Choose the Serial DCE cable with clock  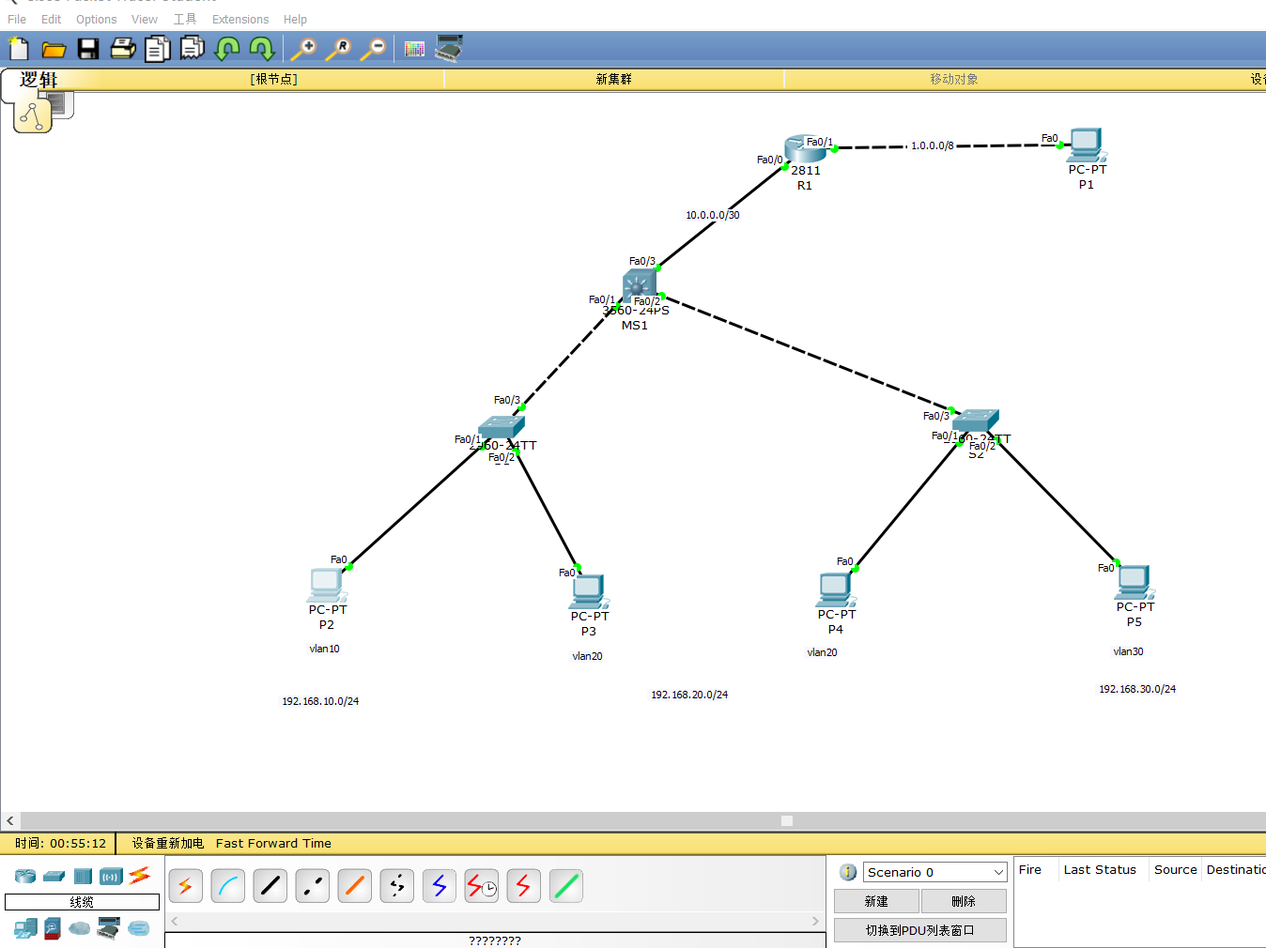coord(482,886)
